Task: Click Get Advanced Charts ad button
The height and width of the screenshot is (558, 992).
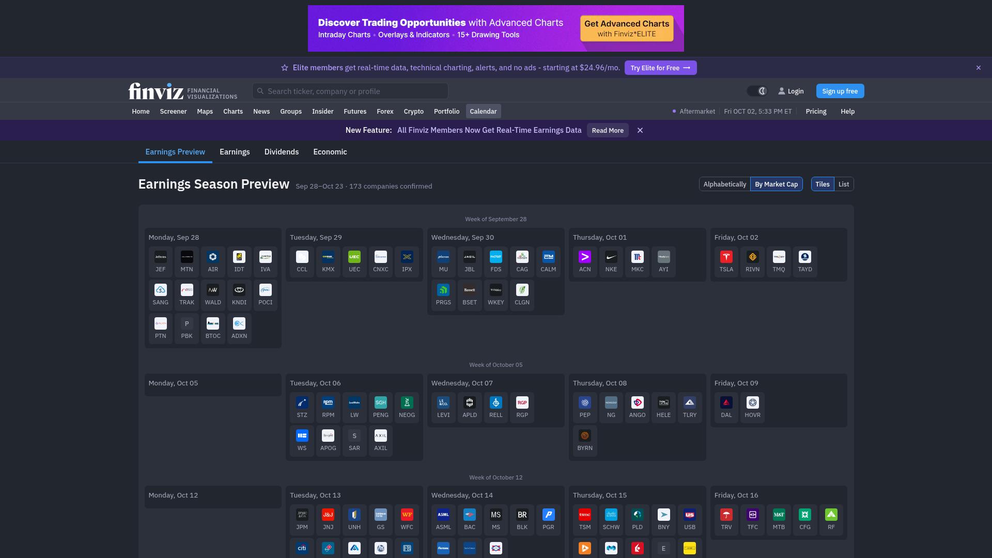Action: pyautogui.click(x=627, y=28)
